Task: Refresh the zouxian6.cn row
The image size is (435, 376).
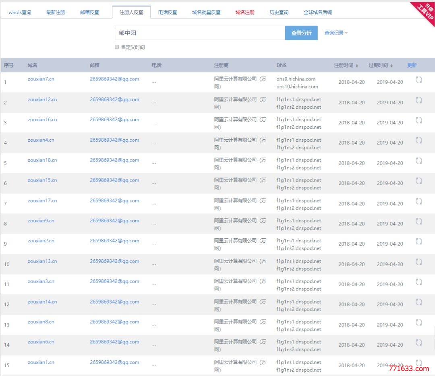Action: click(418, 343)
